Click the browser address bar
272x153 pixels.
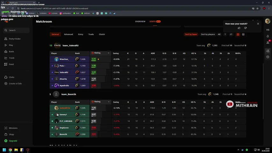click(x=135, y=8)
